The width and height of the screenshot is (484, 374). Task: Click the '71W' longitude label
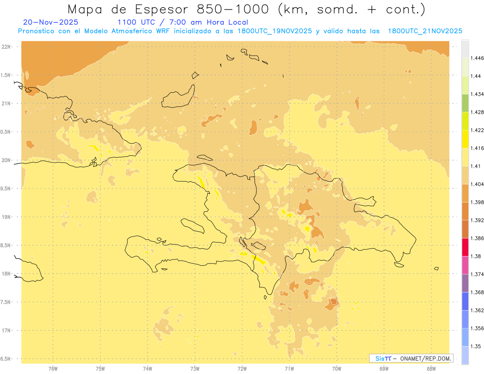[x=289, y=368]
